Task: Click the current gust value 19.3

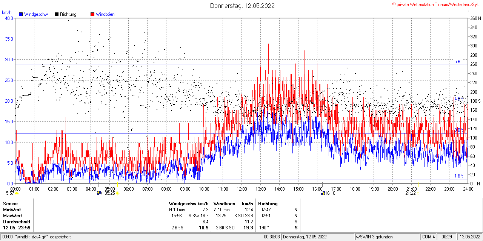Action: (248, 228)
